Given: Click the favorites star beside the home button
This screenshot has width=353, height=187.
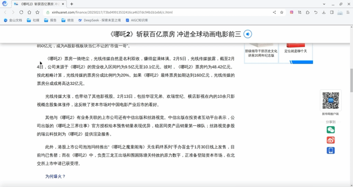Looking at the screenshot, I should coord(38,13).
